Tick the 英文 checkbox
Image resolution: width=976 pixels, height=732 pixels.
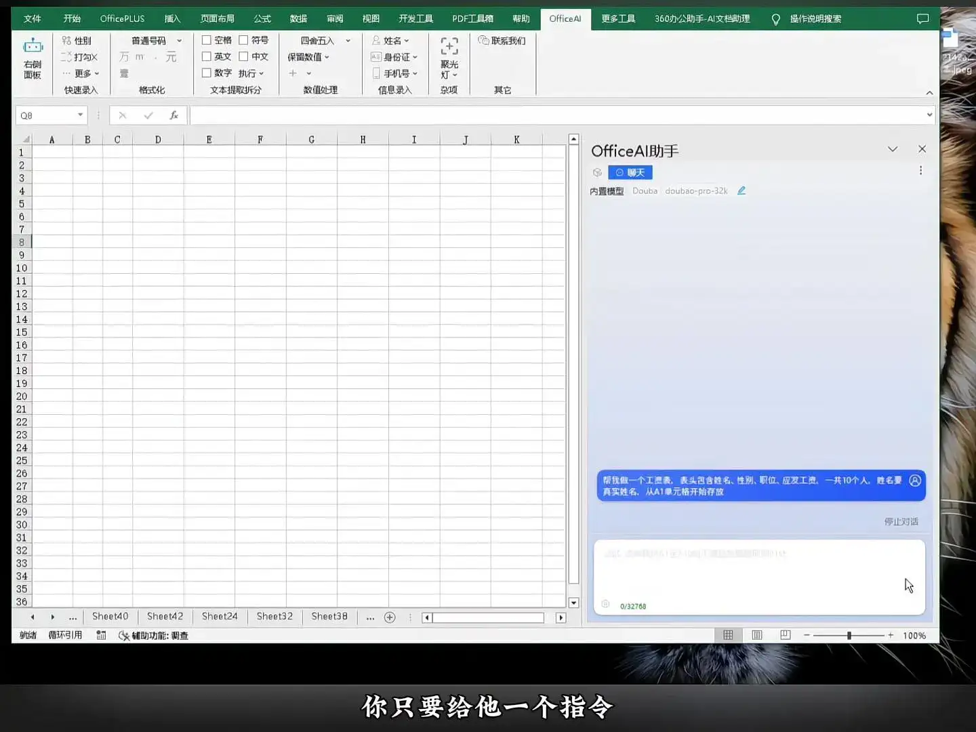click(207, 57)
